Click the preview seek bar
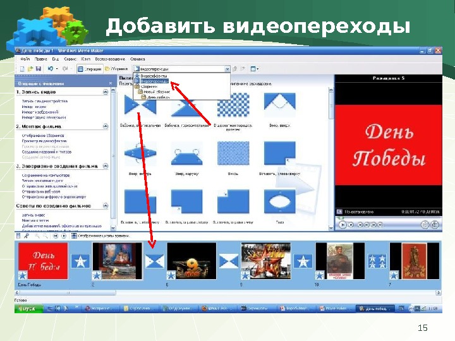 [x=388, y=218]
